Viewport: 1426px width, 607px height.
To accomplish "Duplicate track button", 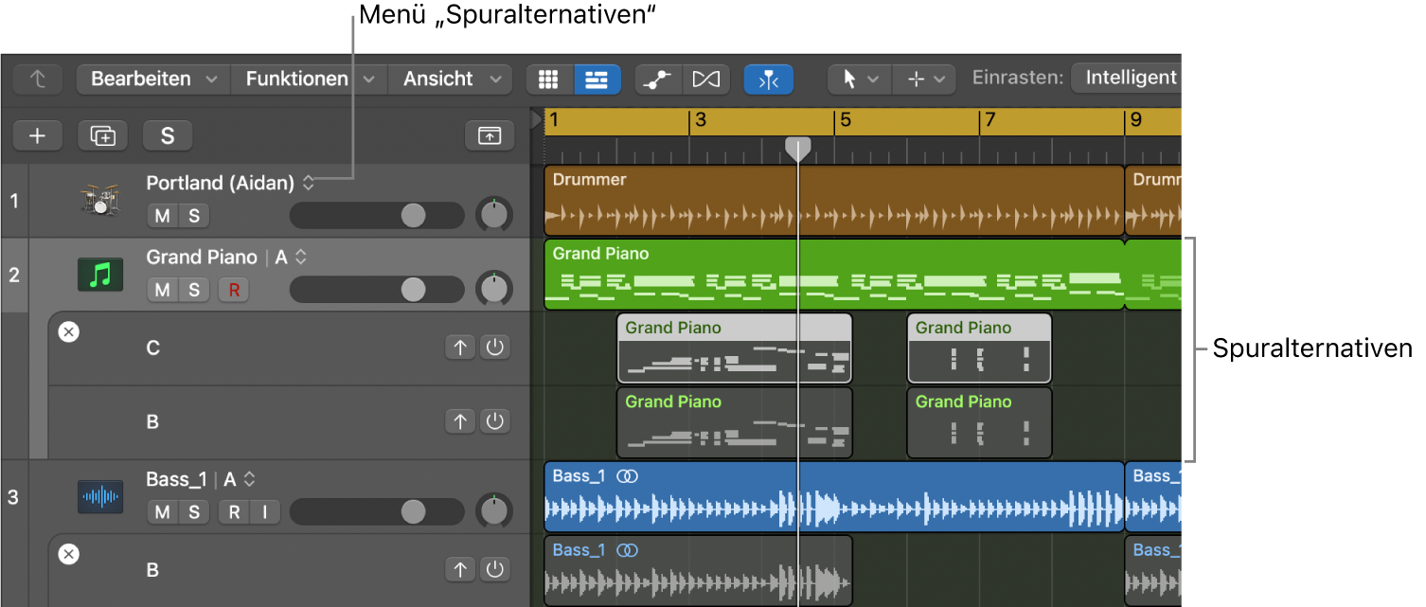I will [102, 136].
